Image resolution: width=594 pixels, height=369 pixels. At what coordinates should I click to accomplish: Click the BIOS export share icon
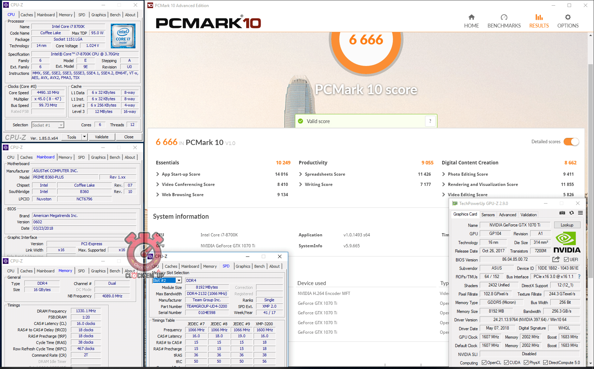tap(556, 259)
